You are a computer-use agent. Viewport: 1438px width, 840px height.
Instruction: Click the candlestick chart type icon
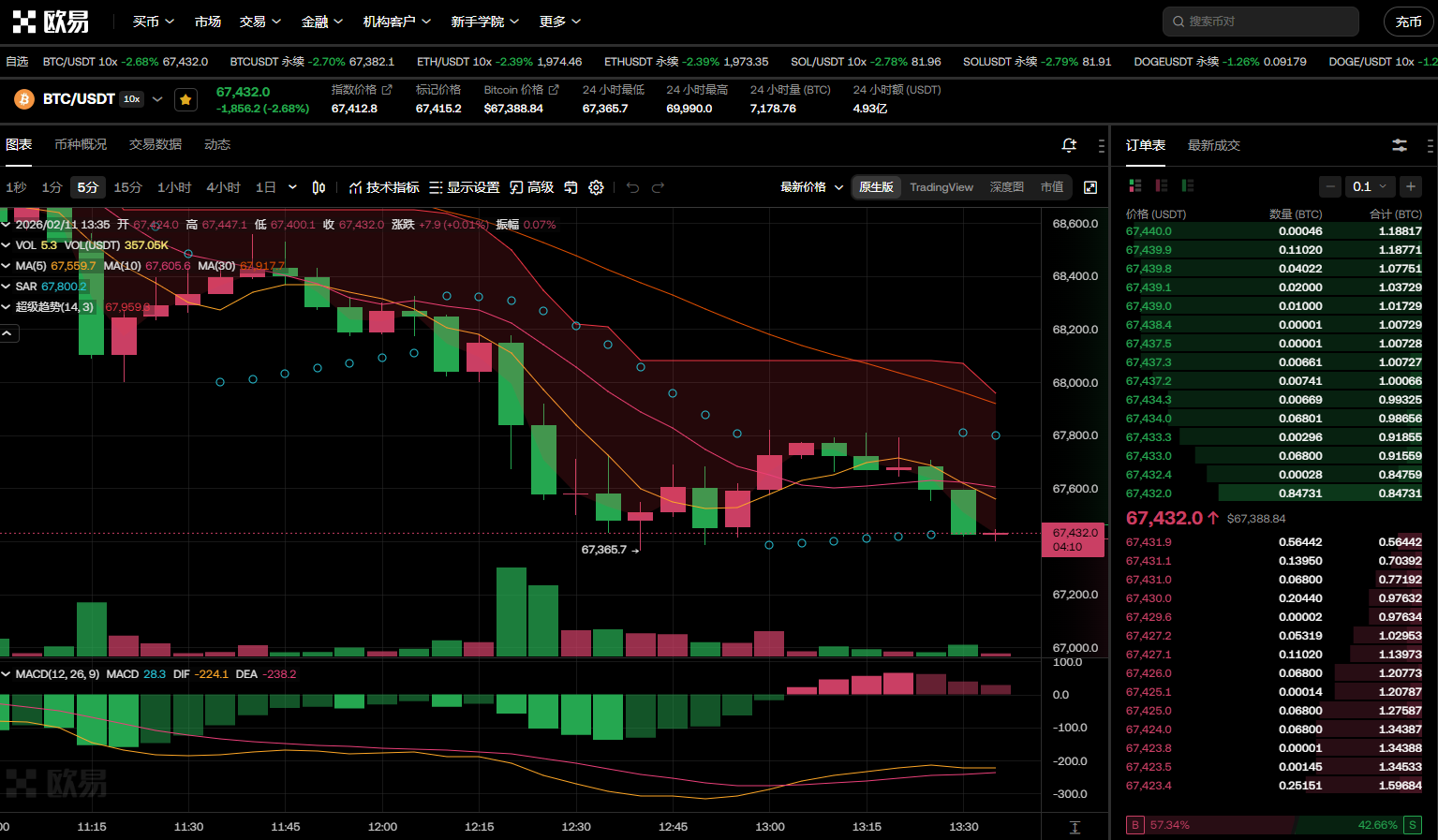(319, 187)
